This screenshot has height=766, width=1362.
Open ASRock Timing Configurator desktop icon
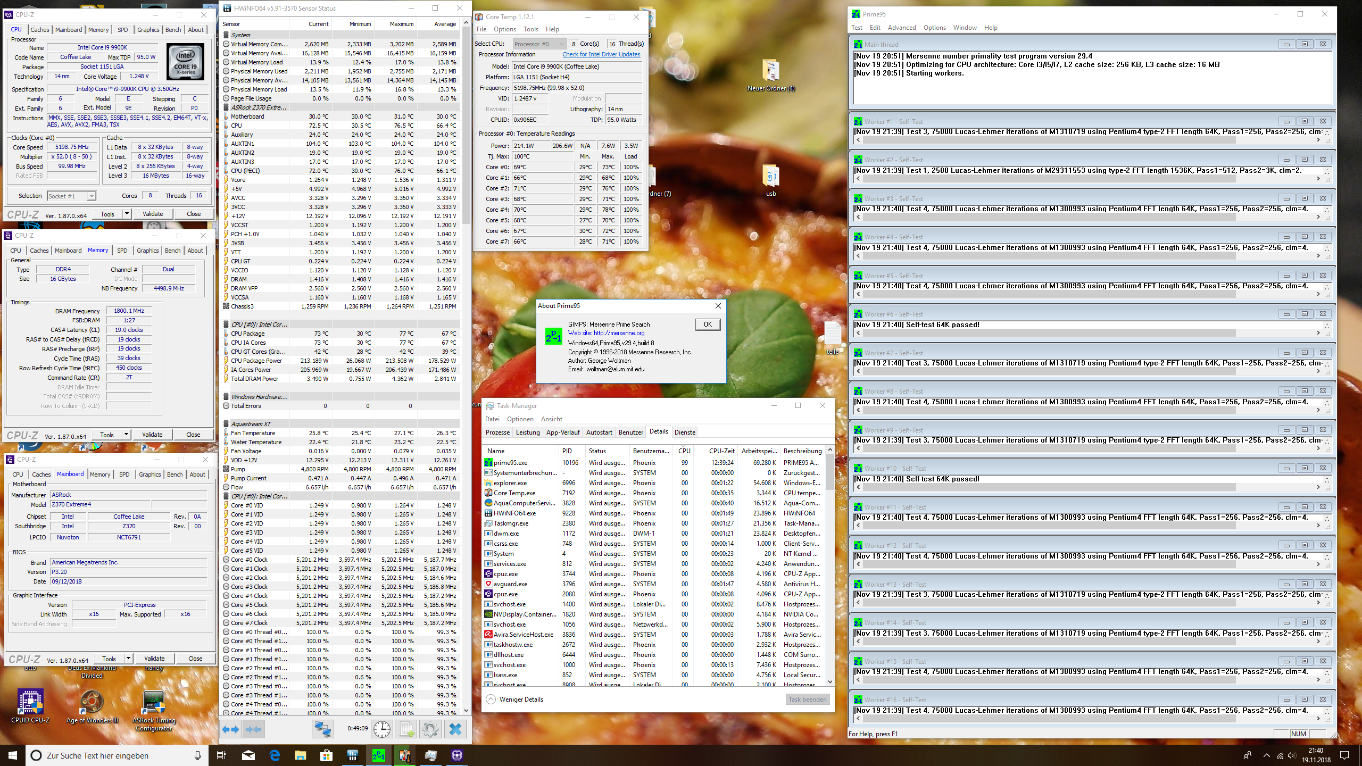[x=154, y=703]
